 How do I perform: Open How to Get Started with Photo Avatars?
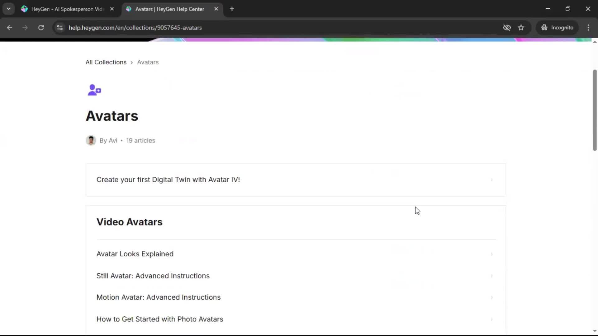coord(160,319)
